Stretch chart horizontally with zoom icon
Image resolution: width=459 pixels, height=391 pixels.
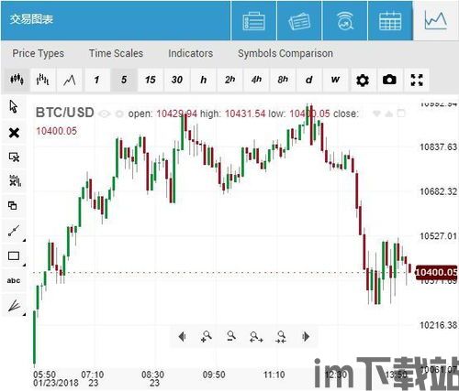coord(256,337)
